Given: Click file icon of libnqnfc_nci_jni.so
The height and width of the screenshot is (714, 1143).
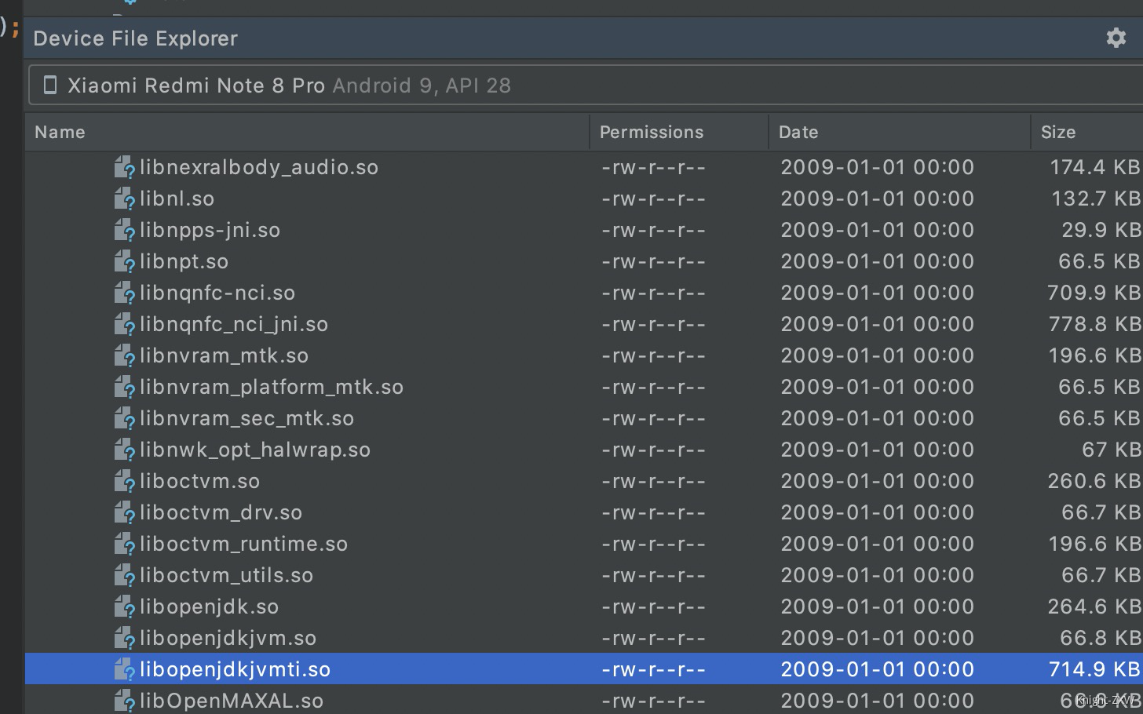Looking at the screenshot, I should 124,324.
